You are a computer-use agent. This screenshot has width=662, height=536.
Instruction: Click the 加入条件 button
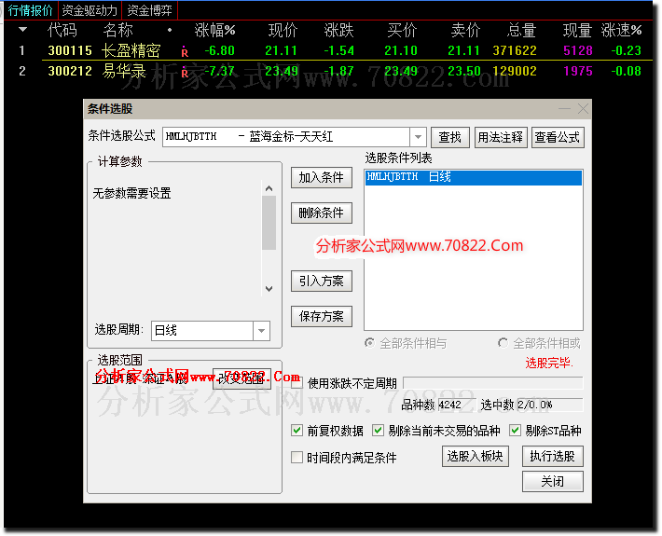point(322,178)
